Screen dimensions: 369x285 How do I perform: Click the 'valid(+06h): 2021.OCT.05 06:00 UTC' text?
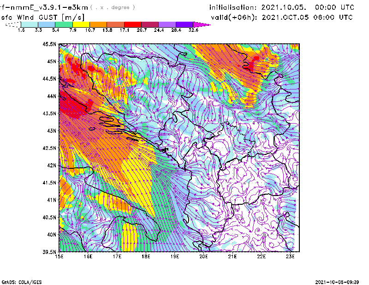pyautogui.click(x=282, y=18)
